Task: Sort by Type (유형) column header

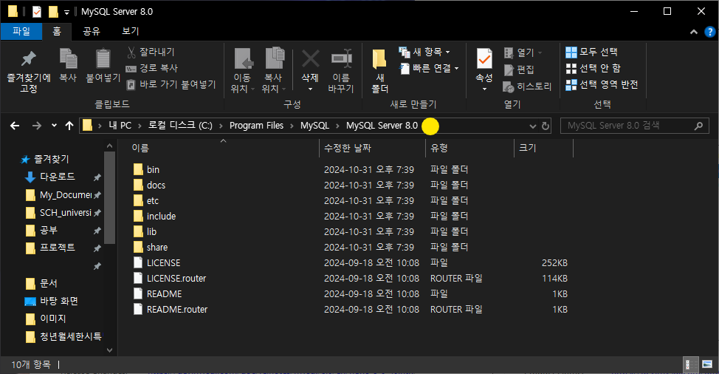Action: pos(469,148)
